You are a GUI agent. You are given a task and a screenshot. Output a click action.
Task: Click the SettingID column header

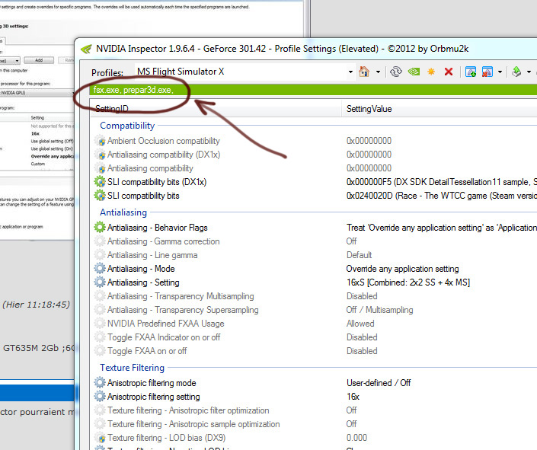[216, 109]
